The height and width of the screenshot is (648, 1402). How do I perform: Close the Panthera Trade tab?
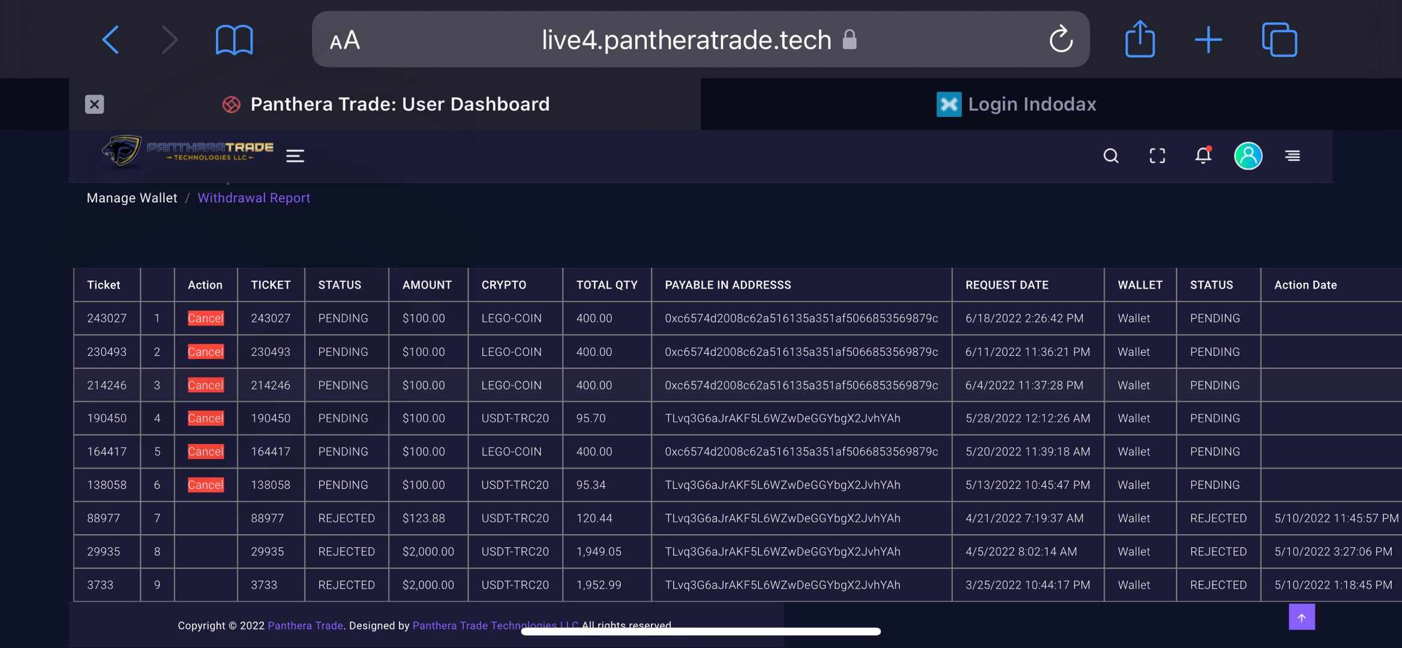94,104
